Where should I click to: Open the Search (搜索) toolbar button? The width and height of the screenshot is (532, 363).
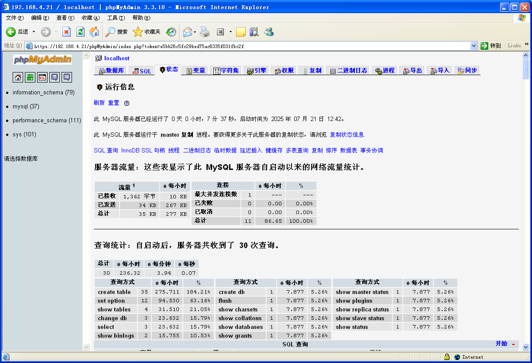click(x=117, y=32)
